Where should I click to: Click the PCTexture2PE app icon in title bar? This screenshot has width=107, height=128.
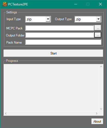(x=5, y=4)
